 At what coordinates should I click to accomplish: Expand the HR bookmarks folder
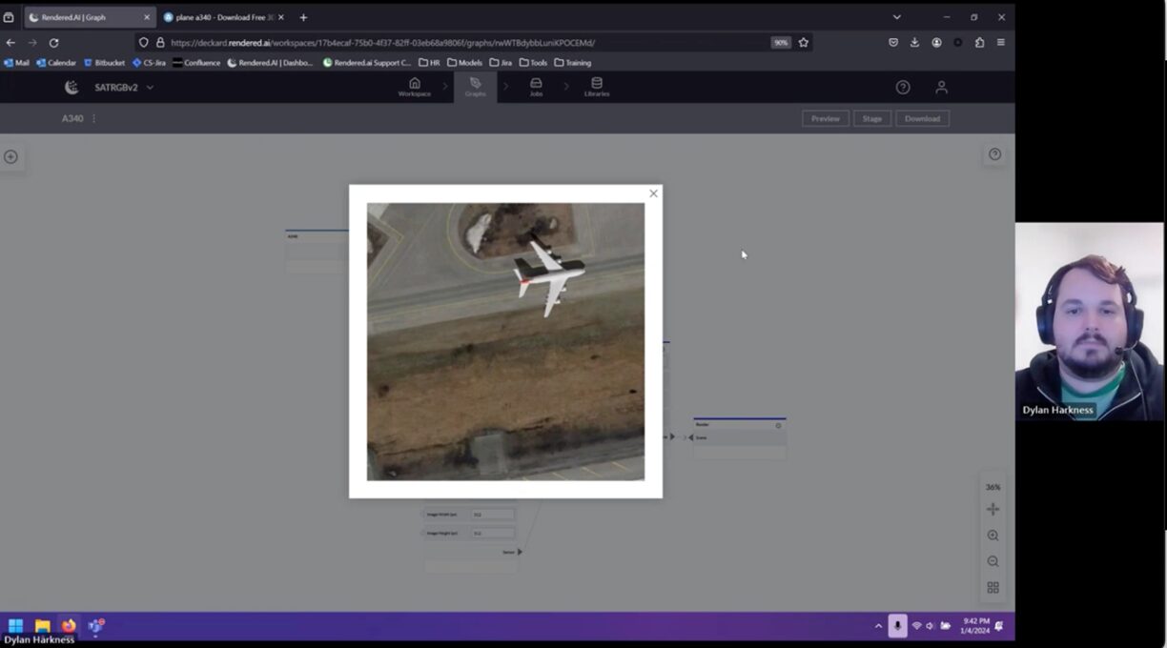[x=429, y=63]
